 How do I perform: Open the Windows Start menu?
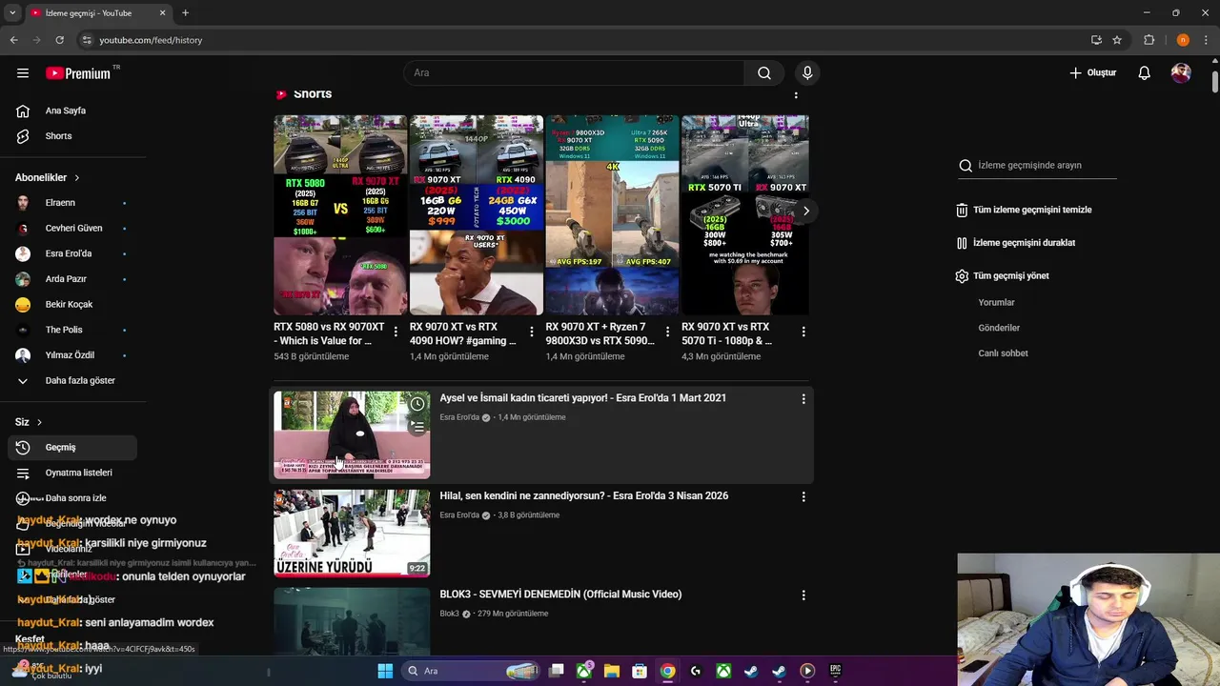tap(385, 671)
